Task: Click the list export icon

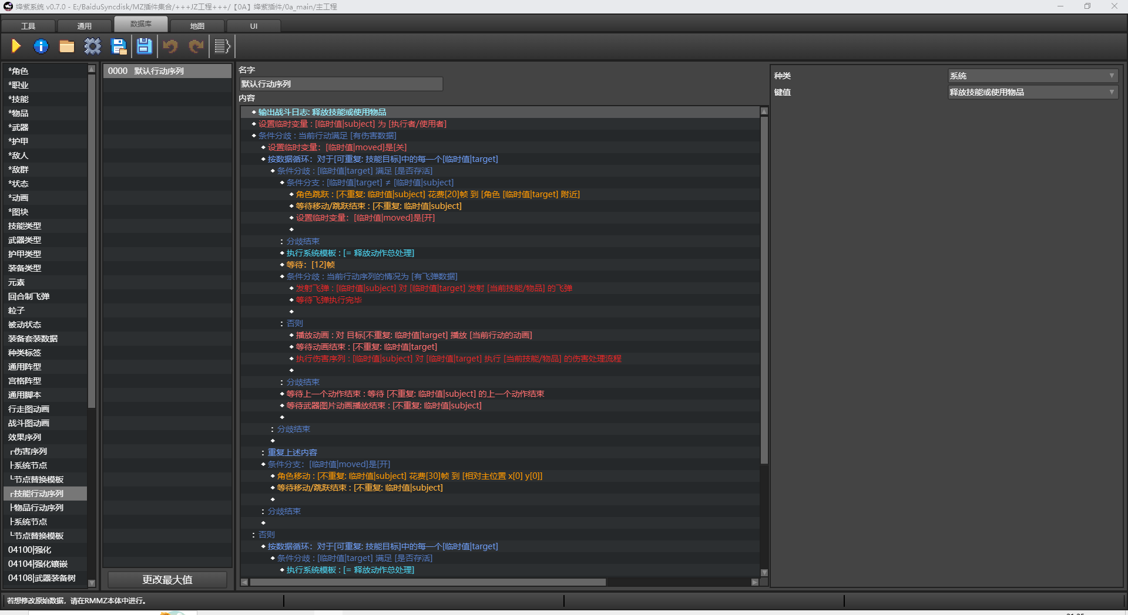Action: 222,46
